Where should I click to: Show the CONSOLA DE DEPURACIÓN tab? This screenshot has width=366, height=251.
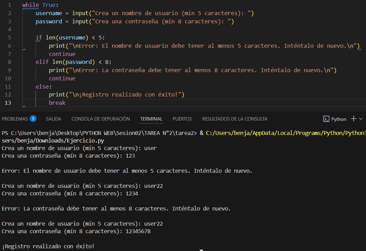(x=100, y=119)
